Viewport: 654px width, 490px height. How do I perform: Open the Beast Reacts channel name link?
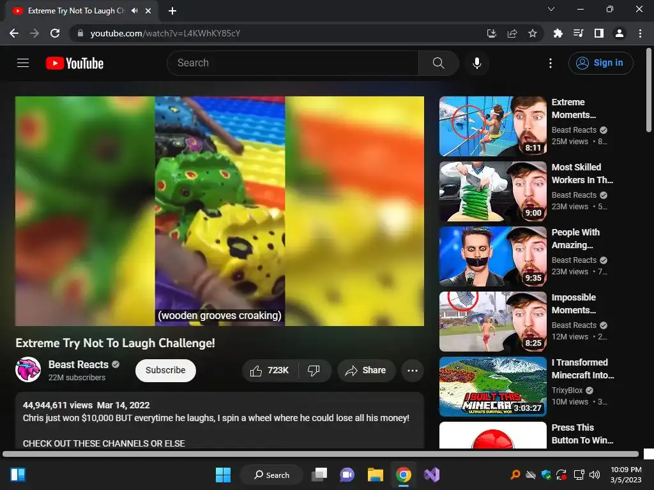pyautogui.click(x=79, y=364)
